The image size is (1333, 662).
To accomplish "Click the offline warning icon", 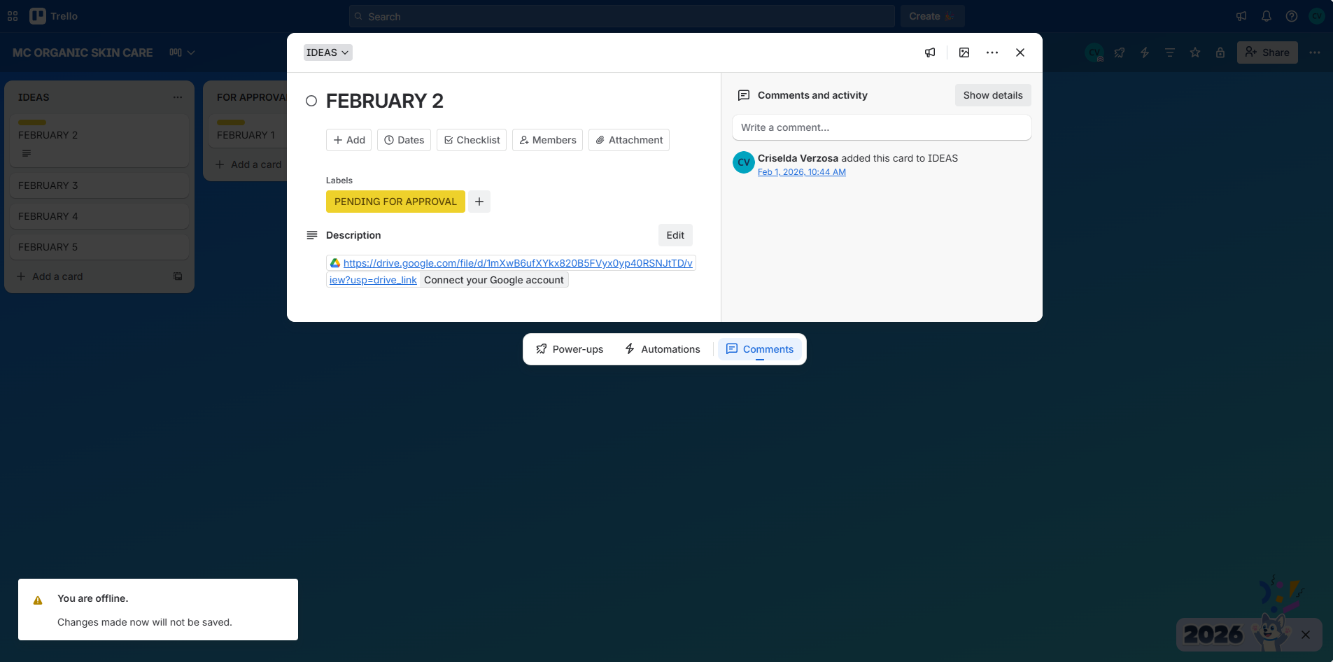I will pyautogui.click(x=38, y=600).
